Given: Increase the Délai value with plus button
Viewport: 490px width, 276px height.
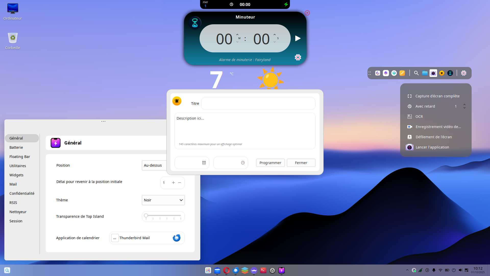Looking at the screenshot, I should pyautogui.click(x=173, y=183).
